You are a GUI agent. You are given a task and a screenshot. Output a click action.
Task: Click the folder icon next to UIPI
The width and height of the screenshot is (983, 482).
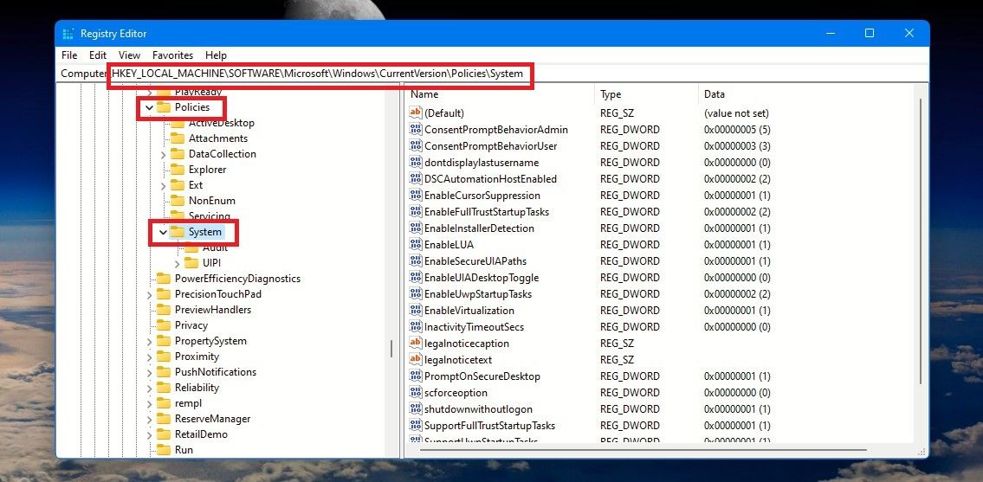(x=191, y=263)
